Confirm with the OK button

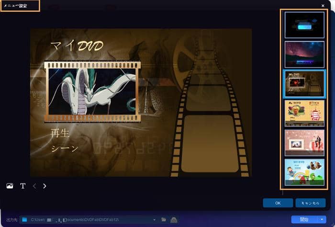coord(278,203)
